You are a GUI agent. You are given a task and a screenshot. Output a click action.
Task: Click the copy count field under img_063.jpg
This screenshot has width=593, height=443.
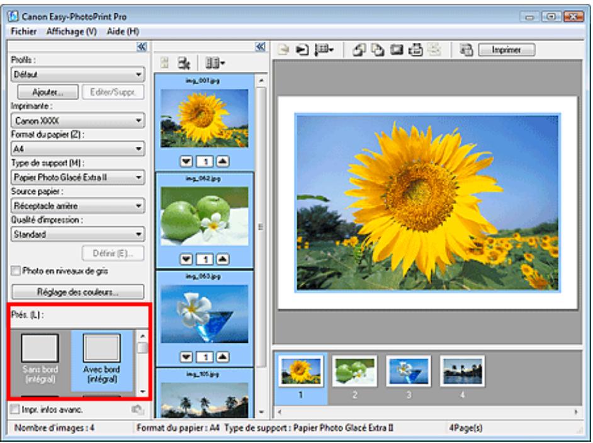pyautogui.click(x=205, y=357)
